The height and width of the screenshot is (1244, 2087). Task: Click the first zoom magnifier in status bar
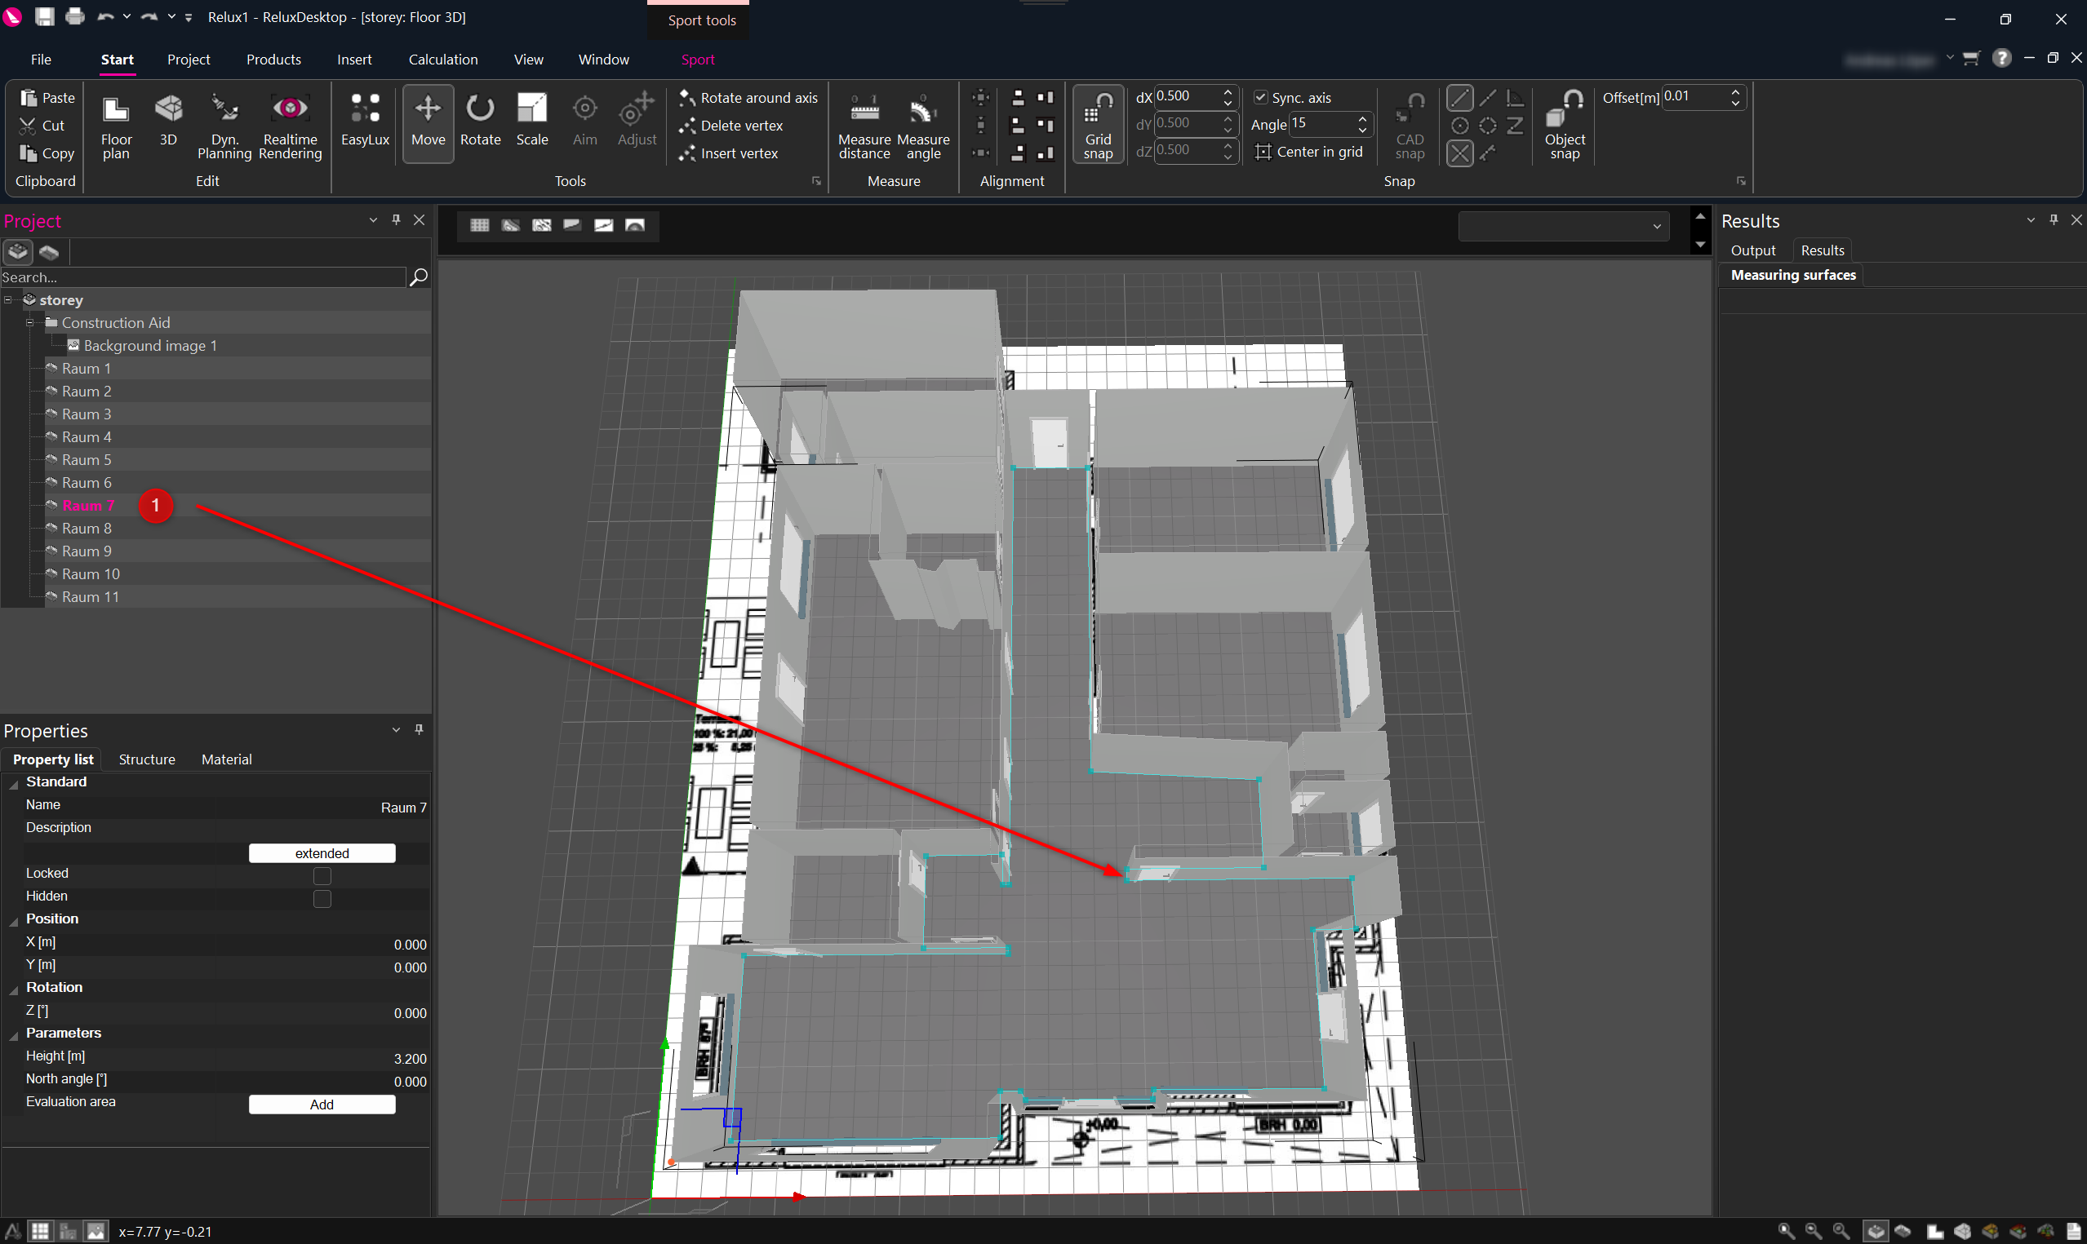pos(1786,1232)
